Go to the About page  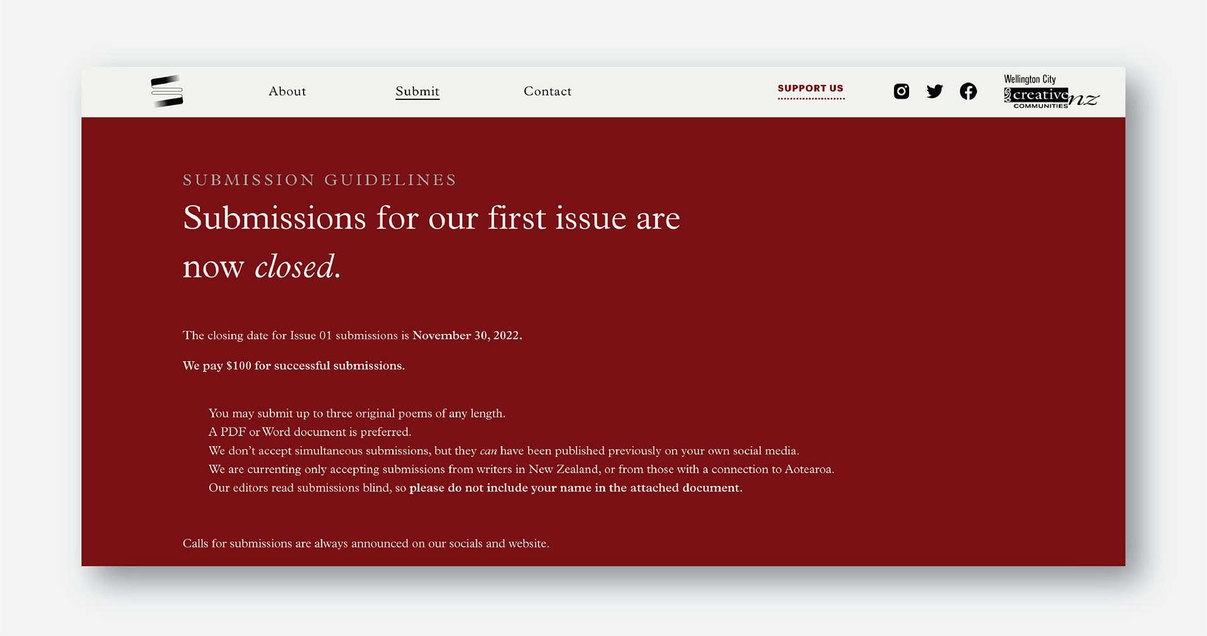(287, 91)
